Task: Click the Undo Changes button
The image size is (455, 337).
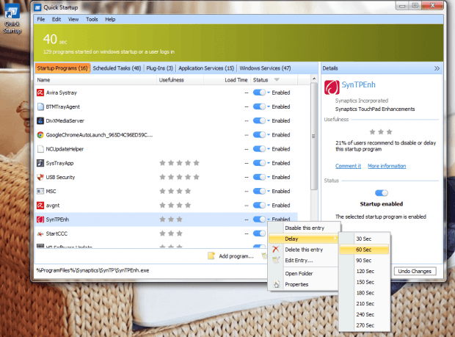Action: pos(415,271)
